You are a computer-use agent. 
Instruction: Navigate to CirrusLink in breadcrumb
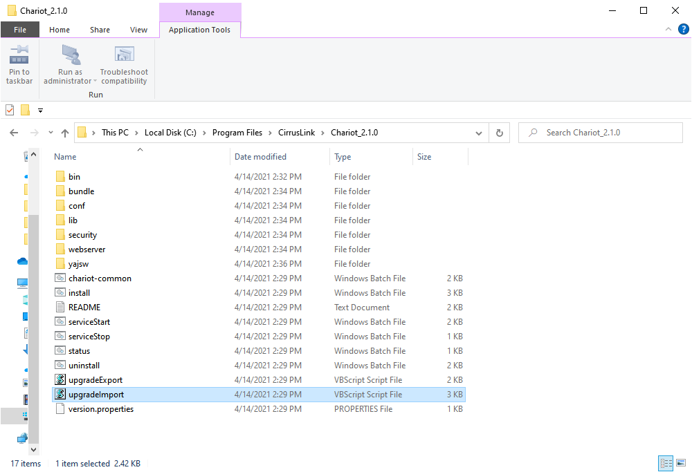tap(297, 133)
